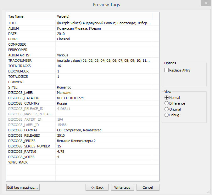Image resolution: width=212 pixels, height=195 pixels.
Task: Choose the Original view option
Action: [166, 109]
